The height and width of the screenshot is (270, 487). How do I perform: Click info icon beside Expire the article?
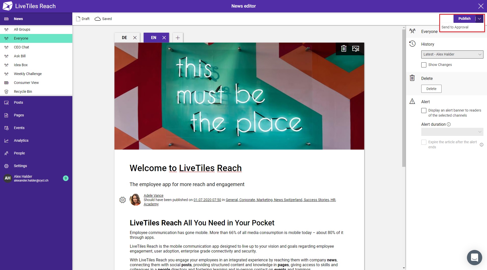pos(481,145)
